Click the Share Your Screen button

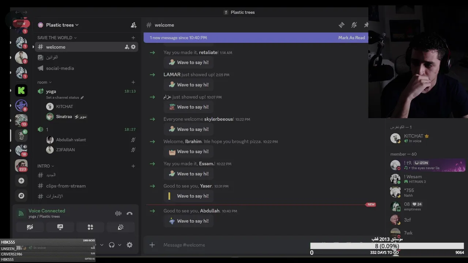pos(60,227)
